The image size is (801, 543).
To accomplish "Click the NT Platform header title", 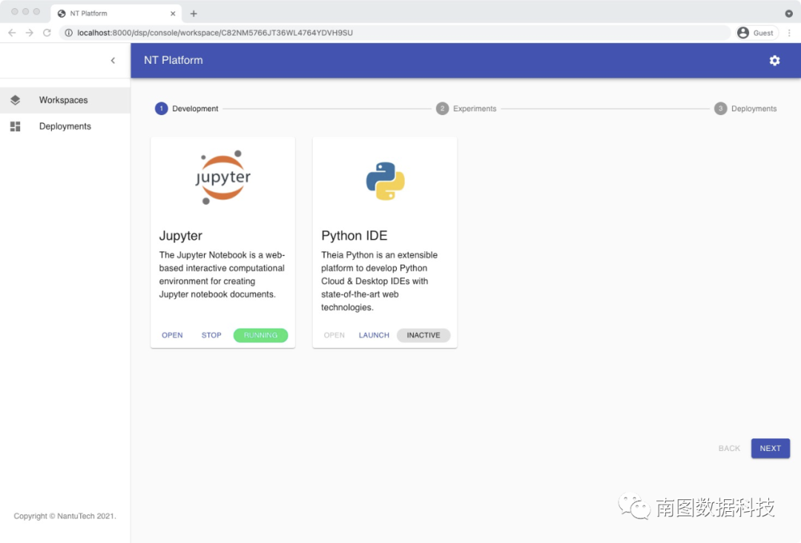I will coord(173,60).
